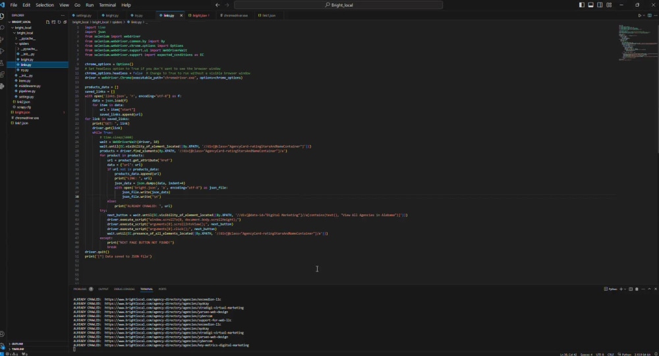The image size is (659, 356).
Task: Click the code minimap preview
Action: (630, 40)
